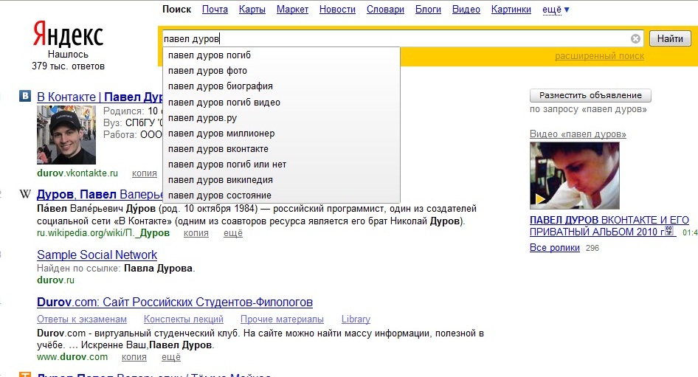Click ещё link under the Wikipedia result

coord(233,233)
